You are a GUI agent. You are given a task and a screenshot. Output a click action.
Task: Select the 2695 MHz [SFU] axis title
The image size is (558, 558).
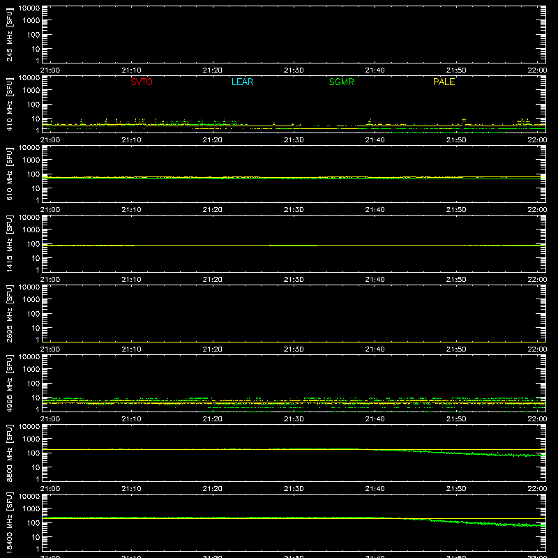(x=10, y=313)
